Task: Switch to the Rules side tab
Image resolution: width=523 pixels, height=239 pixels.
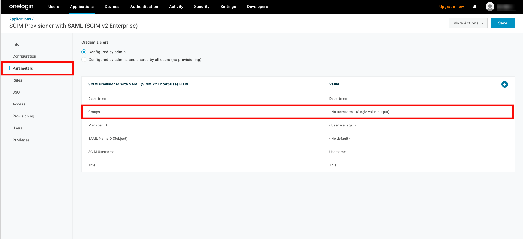Action: click(17, 80)
